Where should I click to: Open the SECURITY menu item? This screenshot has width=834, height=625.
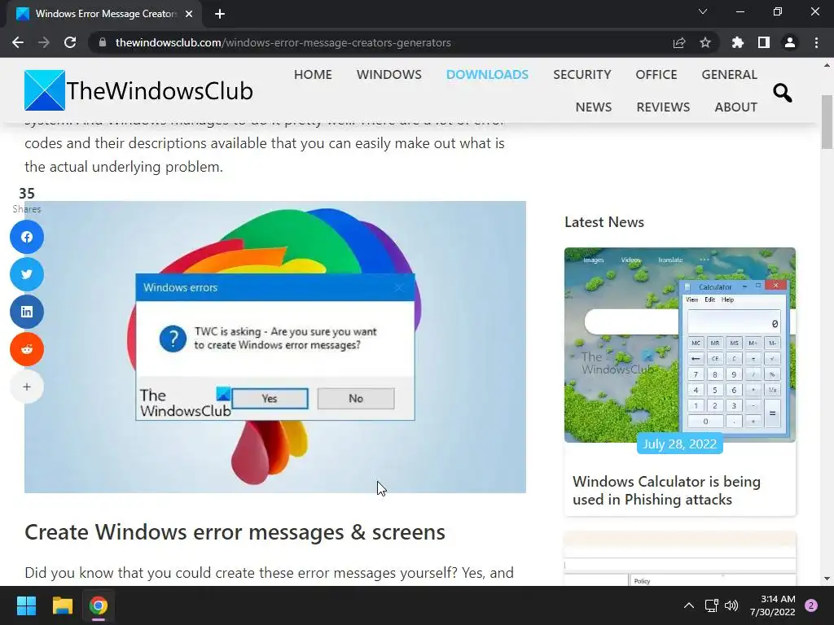(582, 74)
